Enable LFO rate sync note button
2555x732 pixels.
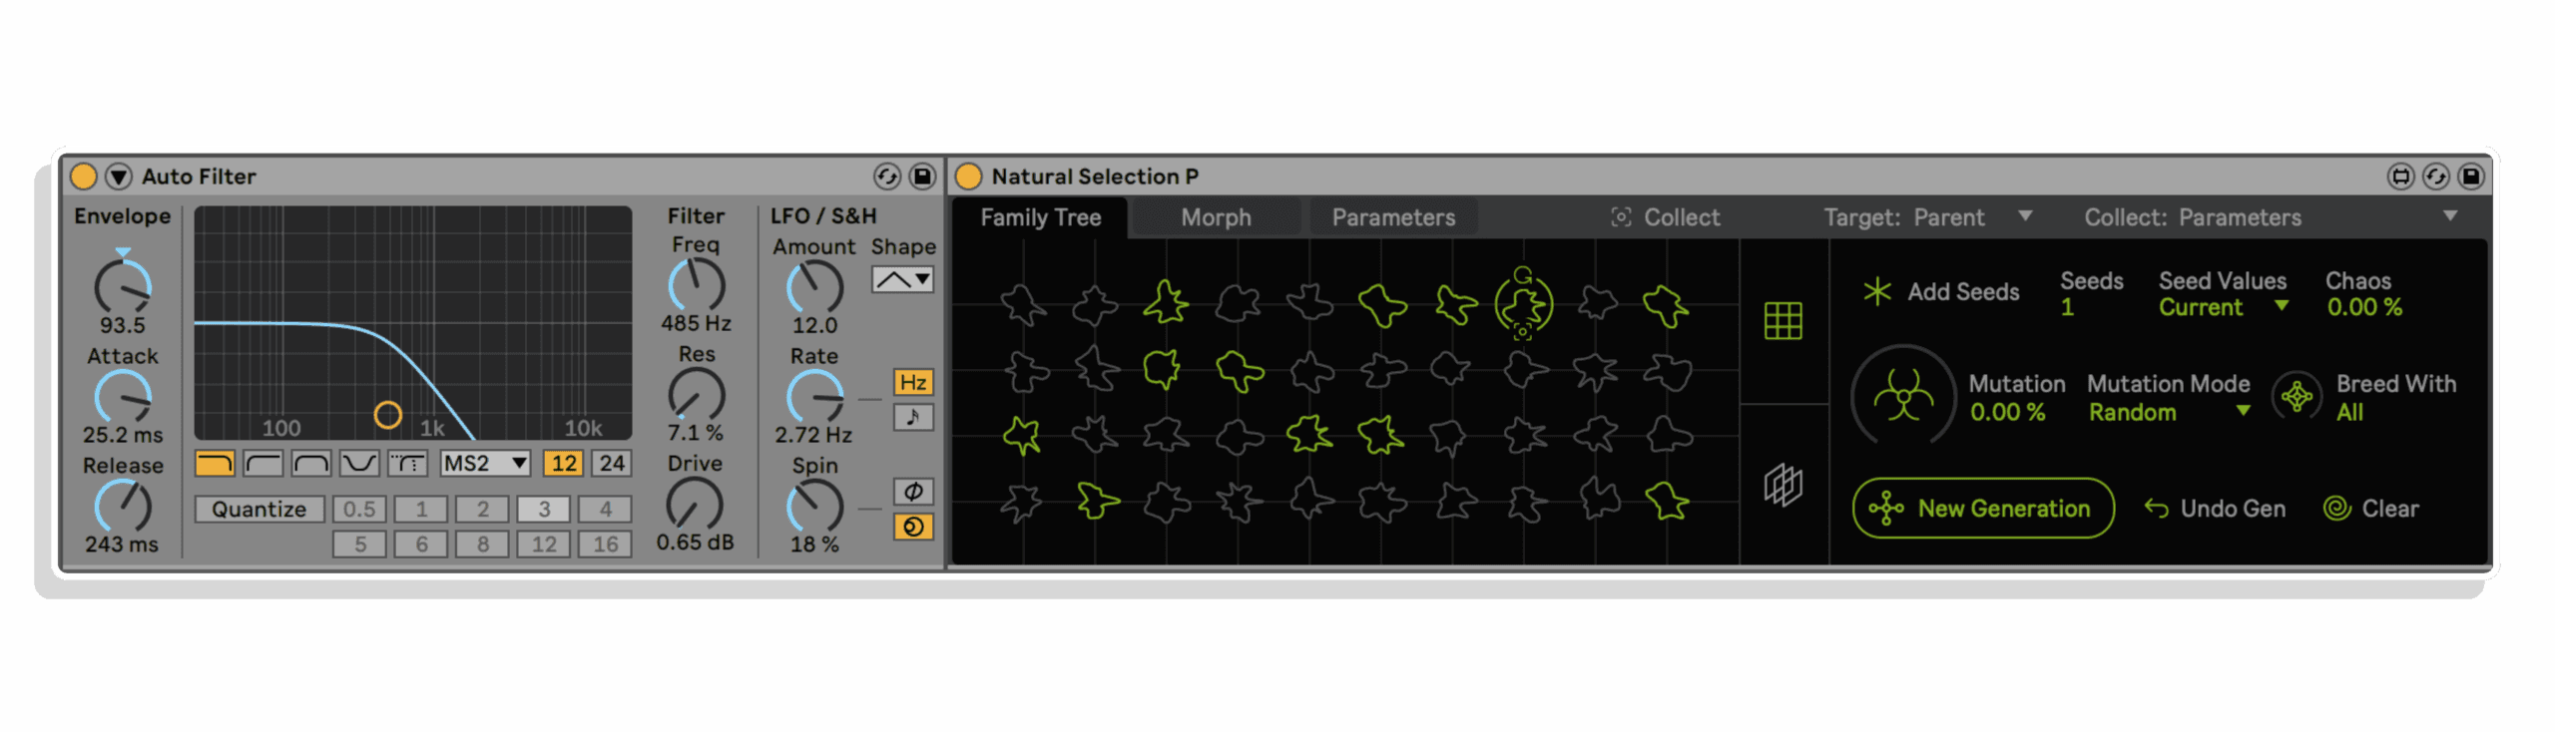click(913, 417)
